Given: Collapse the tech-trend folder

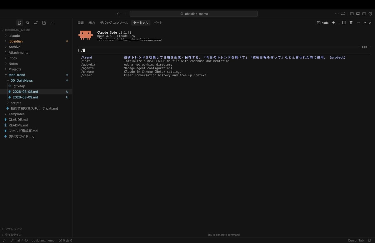Looking at the screenshot, I should [17, 75].
